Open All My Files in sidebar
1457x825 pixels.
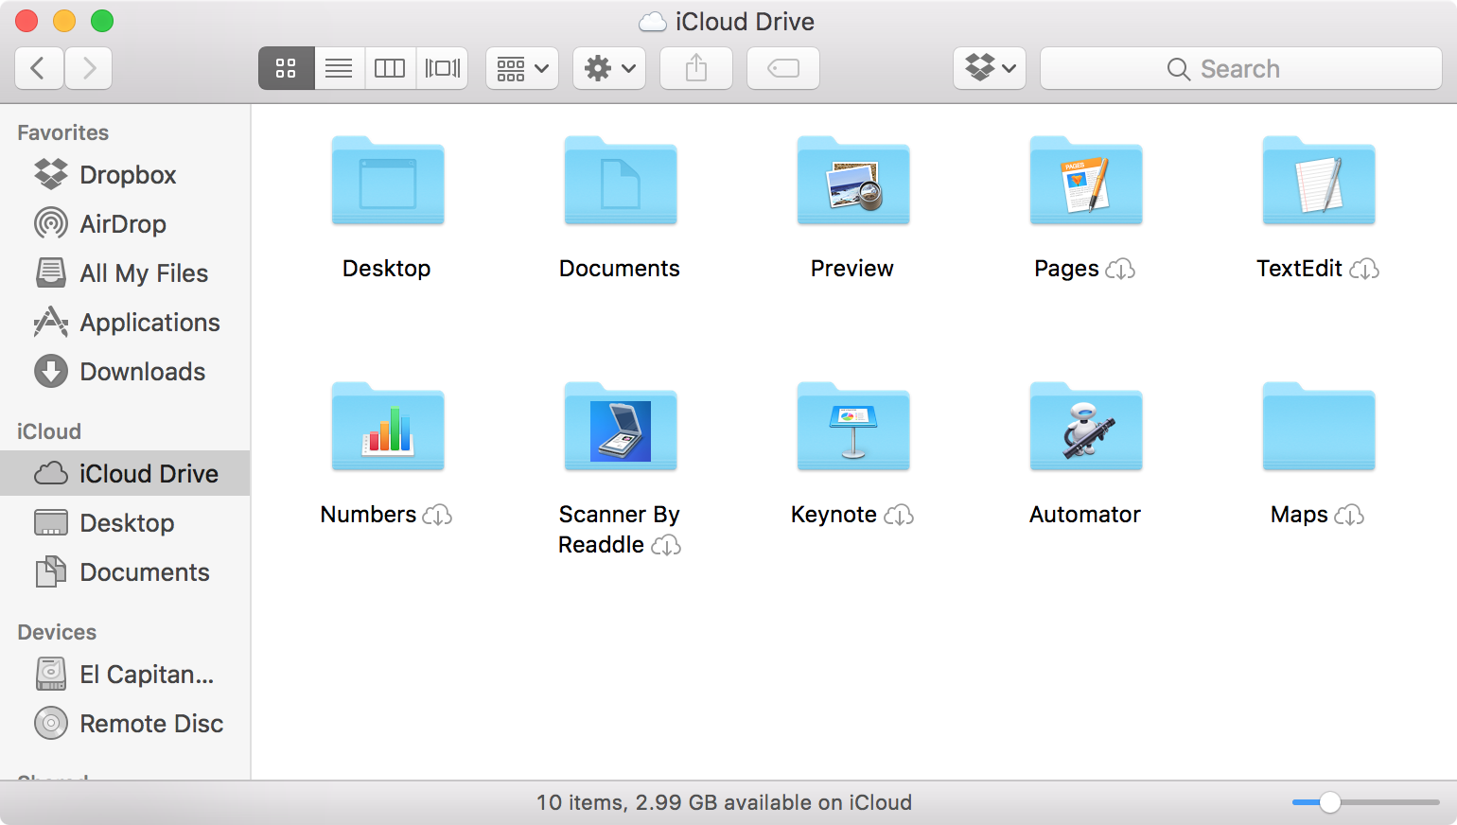[125, 273]
